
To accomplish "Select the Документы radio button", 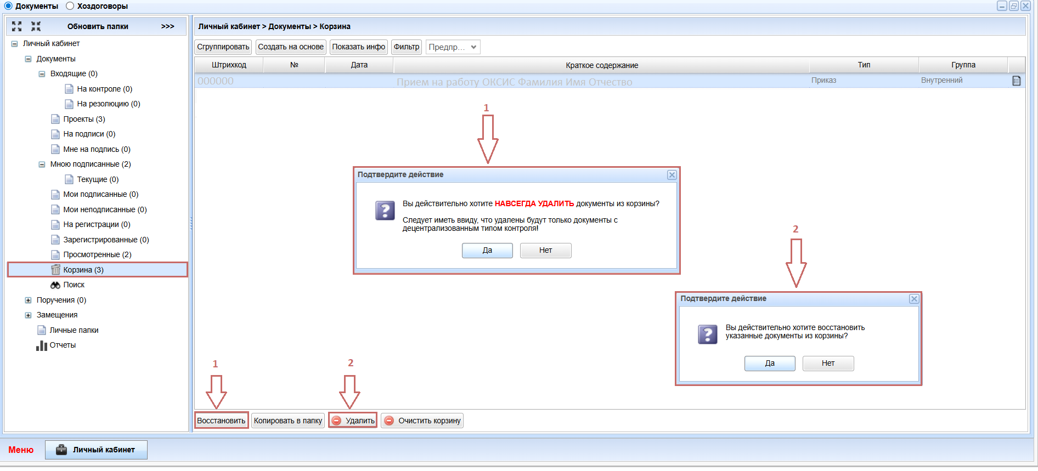I will [8, 6].
